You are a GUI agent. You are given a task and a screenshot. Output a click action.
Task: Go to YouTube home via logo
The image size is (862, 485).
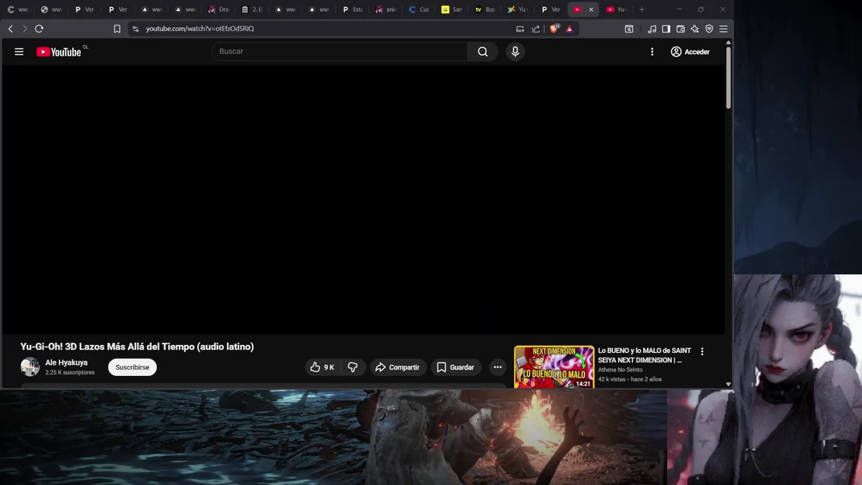coord(59,52)
